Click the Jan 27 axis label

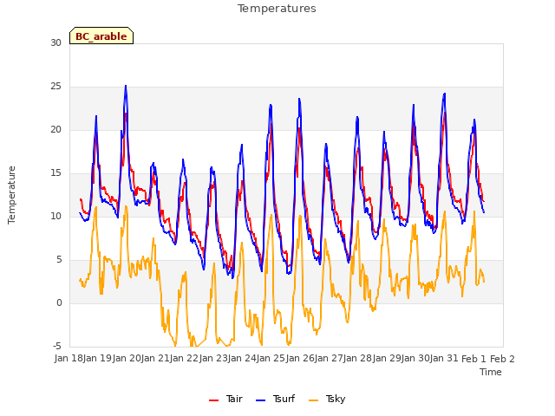coord(329,359)
